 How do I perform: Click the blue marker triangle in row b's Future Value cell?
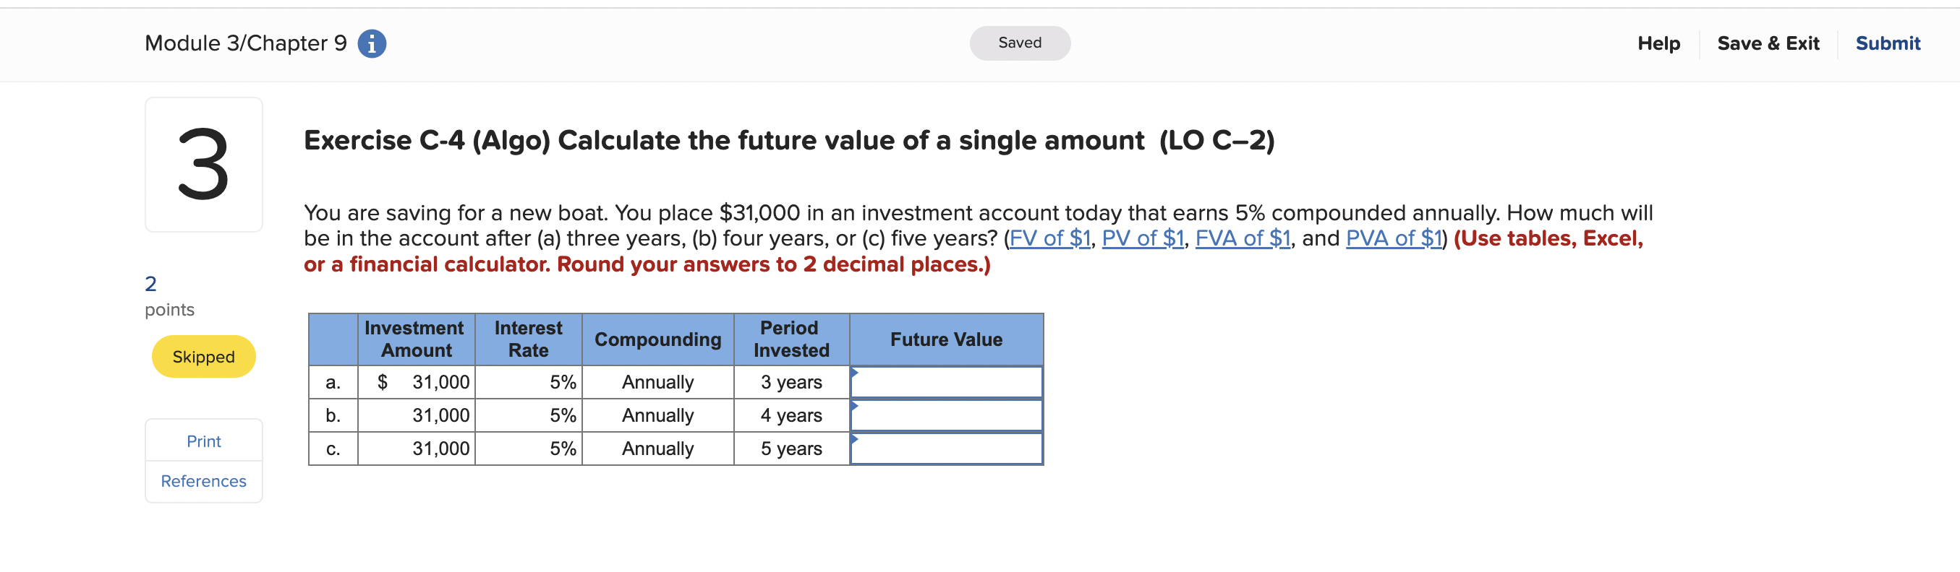pyautogui.click(x=856, y=407)
